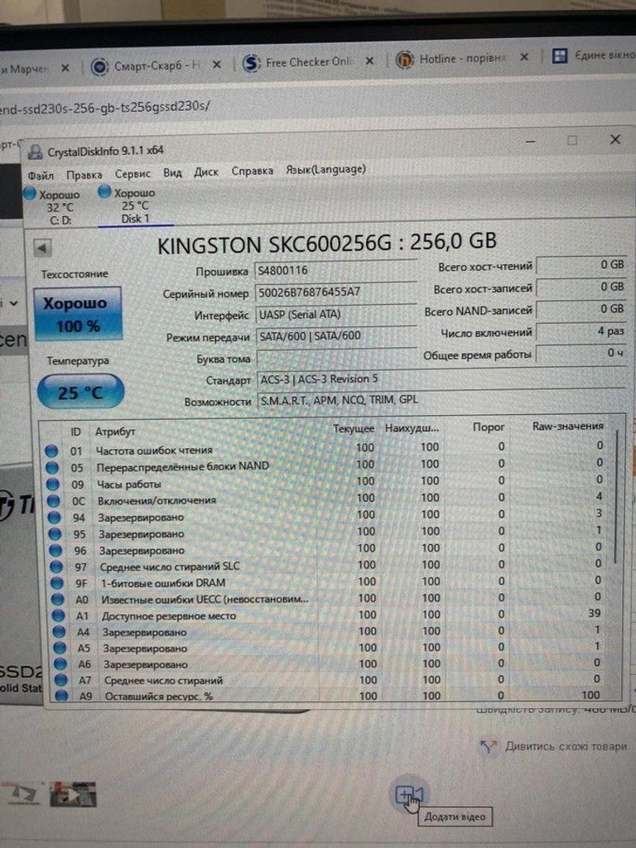This screenshot has width=636, height=848.
Task: Click the Всего NAND-записей value 0 GB
Action: (581, 310)
